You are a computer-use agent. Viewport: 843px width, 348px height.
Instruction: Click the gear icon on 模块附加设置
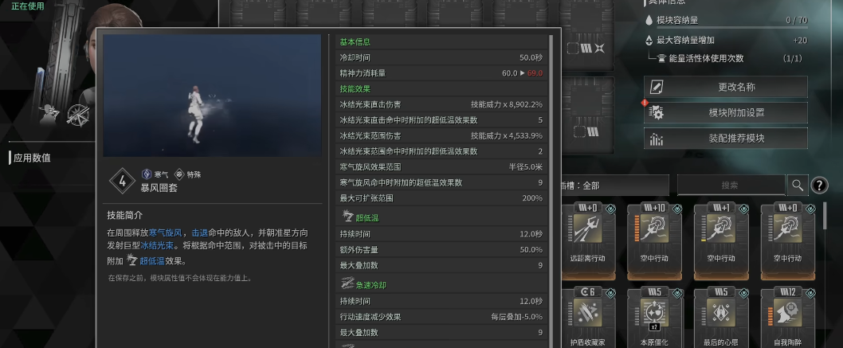pyautogui.click(x=656, y=113)
